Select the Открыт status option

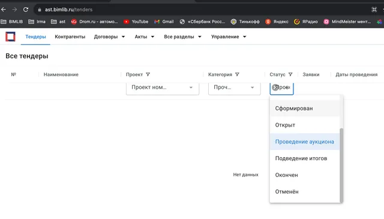305,125
